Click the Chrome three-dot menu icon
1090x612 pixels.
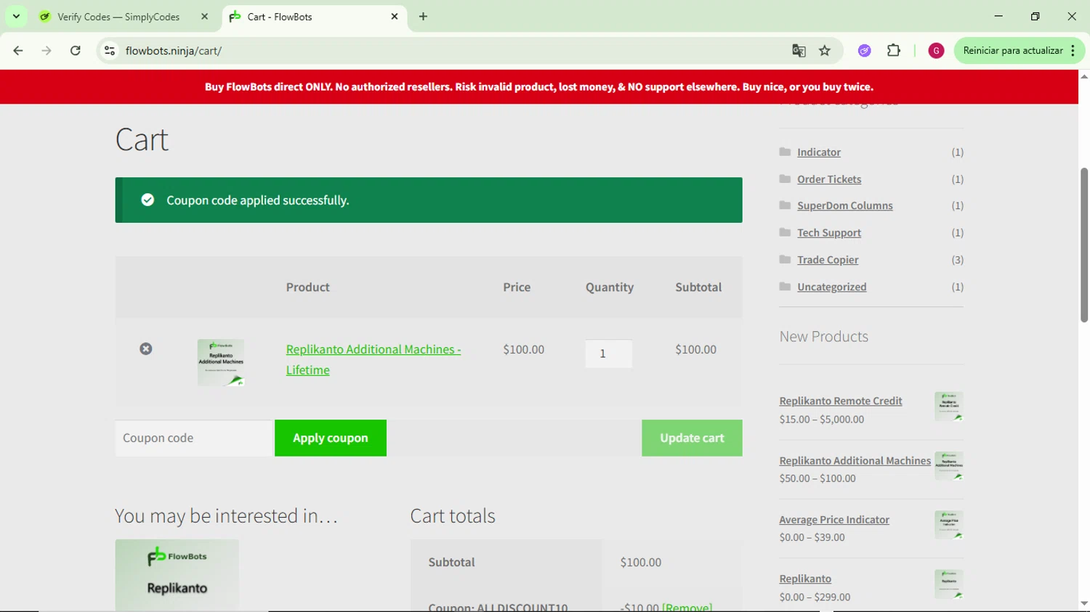pos(1073,51)
